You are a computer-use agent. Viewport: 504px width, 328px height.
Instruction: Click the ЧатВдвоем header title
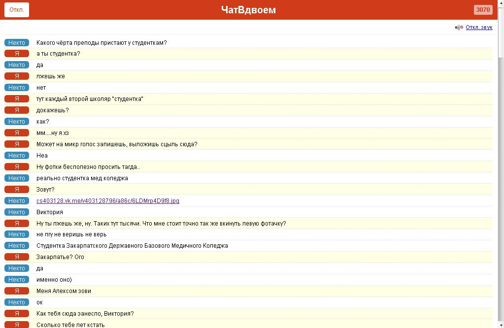tap(248, 10)
